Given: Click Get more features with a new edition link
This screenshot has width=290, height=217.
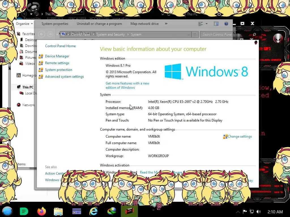Looking at the screenshot, I should (x=127, y=85).
